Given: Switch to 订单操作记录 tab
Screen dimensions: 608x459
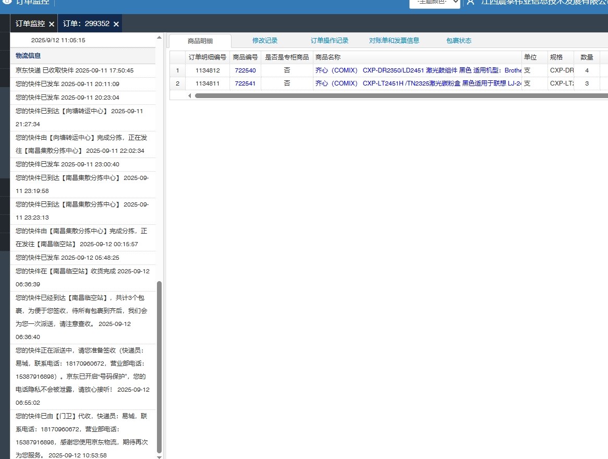Looking at the screenshot, I should 330,41.
